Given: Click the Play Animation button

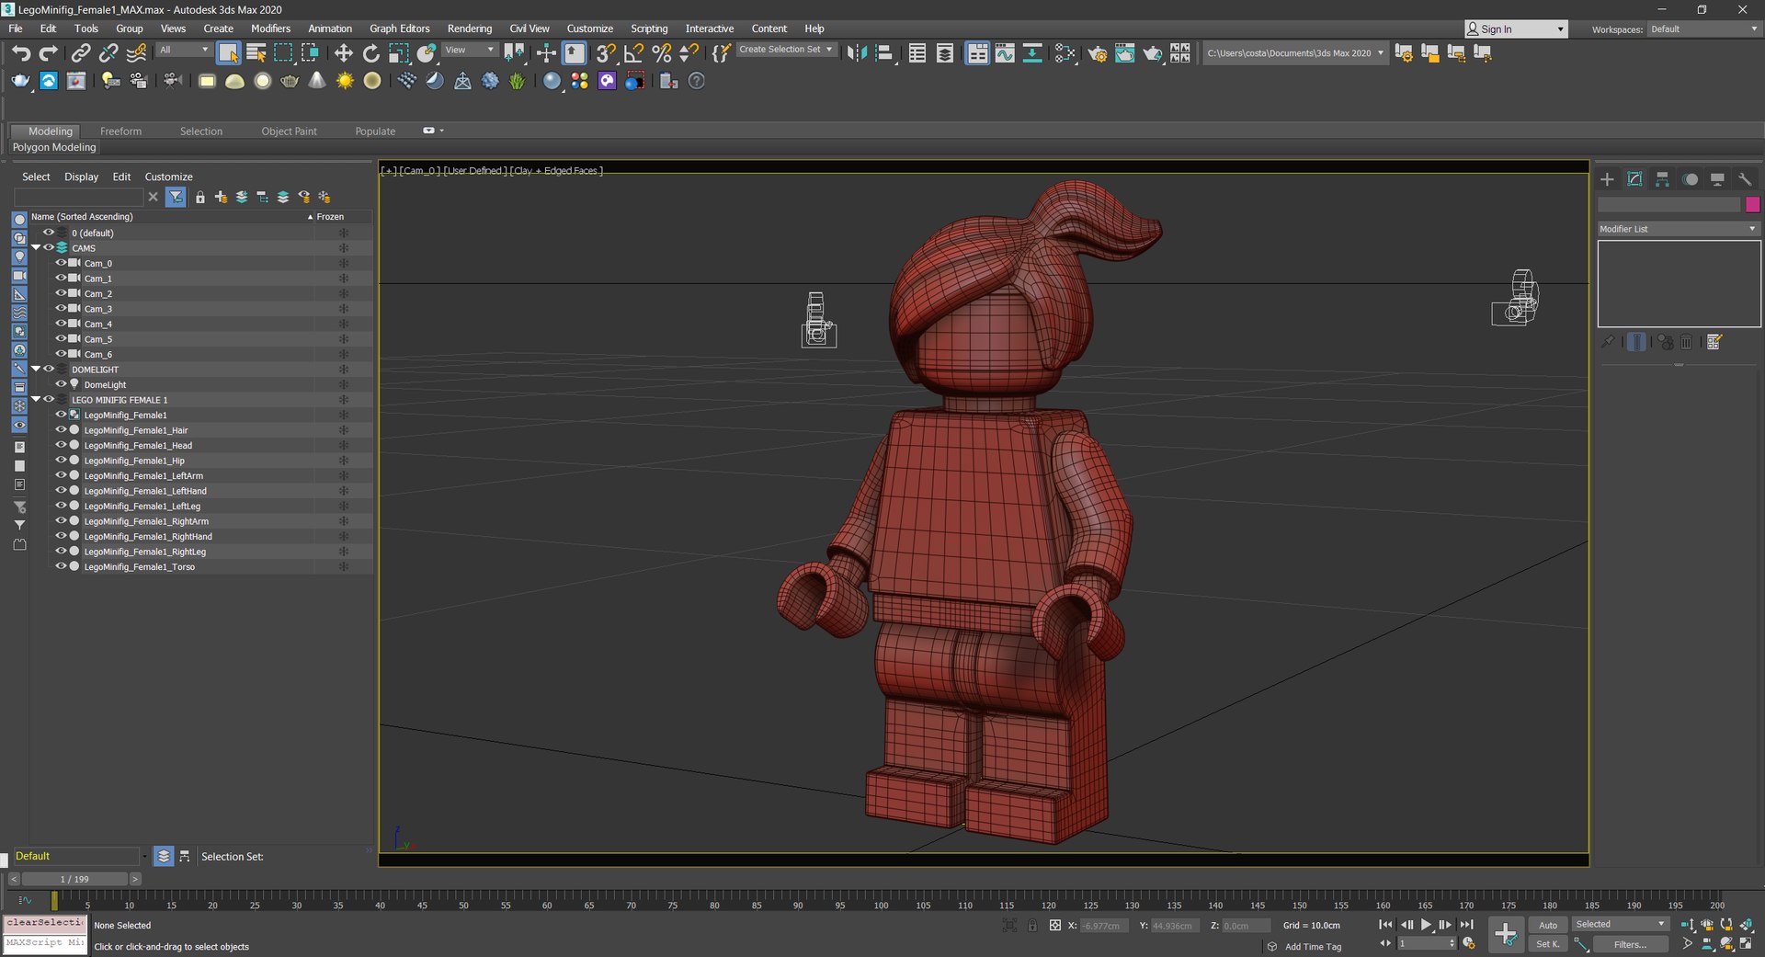Looking at the screenshot, I should 1426,925.
